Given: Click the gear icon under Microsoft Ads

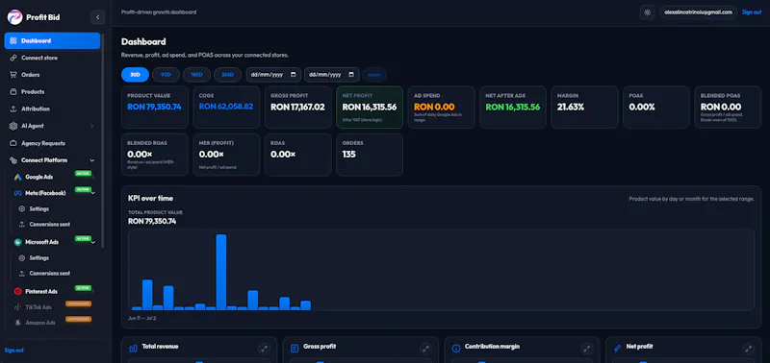Looking at the screenshot, I should [21, 257].
